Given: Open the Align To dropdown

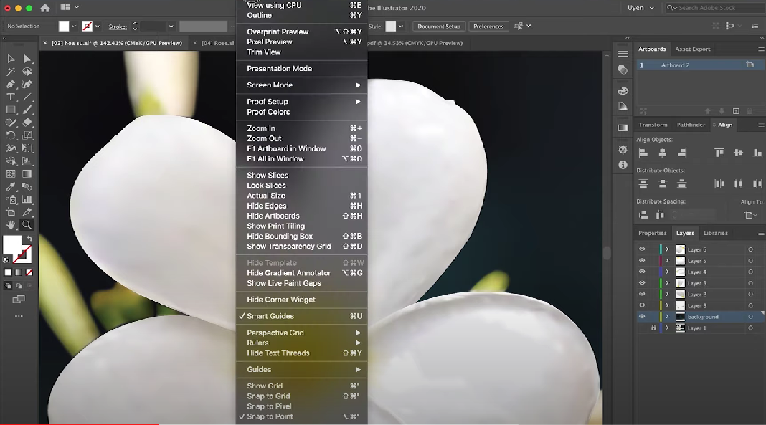Looking at the screenshot, I should click(751, 215).
